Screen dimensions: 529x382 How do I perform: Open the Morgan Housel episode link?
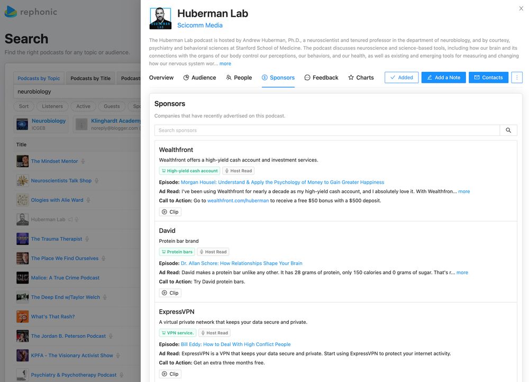282,182
